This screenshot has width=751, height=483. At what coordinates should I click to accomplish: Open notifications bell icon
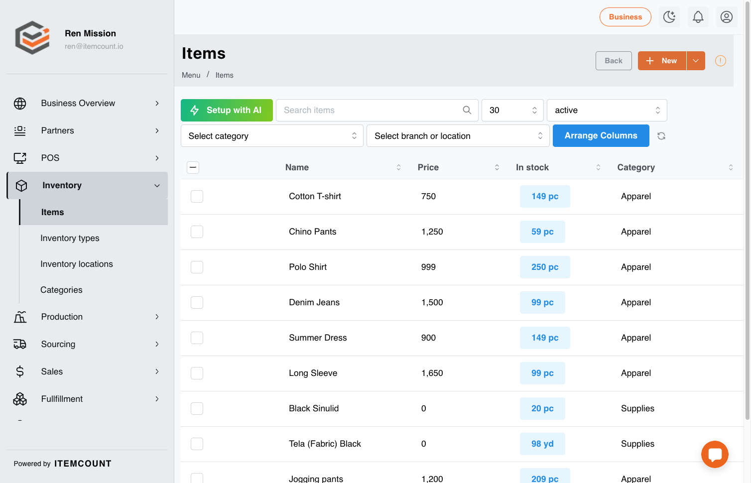[698, 17]
